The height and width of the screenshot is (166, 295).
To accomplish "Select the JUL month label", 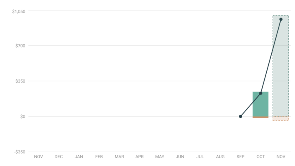I will tap(200, 157).
